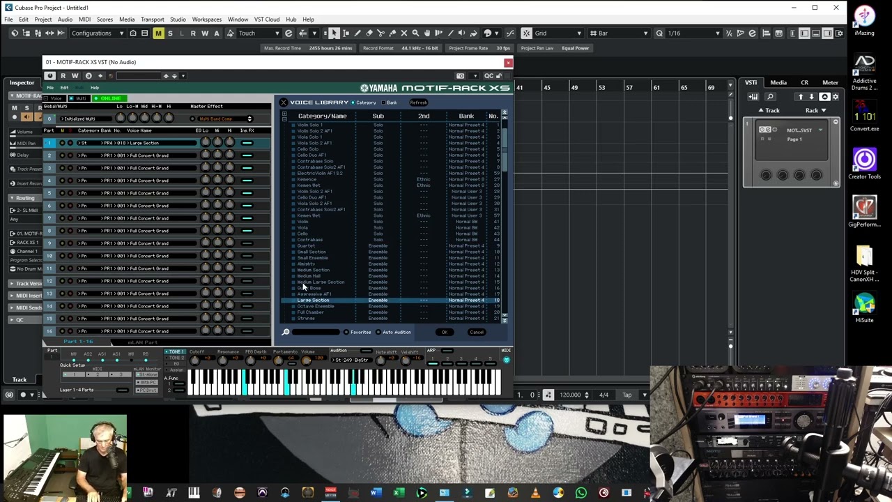Switch to the Meter tab
Image resolution: width=892 pixels, height=502 pixels.
pyautogui.click(x=830, y=82)
